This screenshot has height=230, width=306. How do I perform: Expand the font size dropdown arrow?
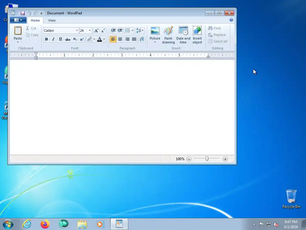[x=90, y=31]
